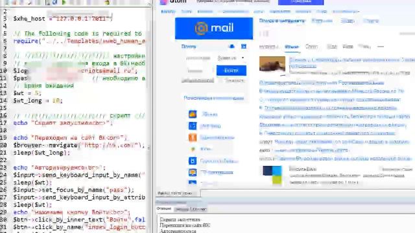The width and height of the screenshot is (415, 233).
Task: Open the Поиск в интернете link
Action: [282, 21]
